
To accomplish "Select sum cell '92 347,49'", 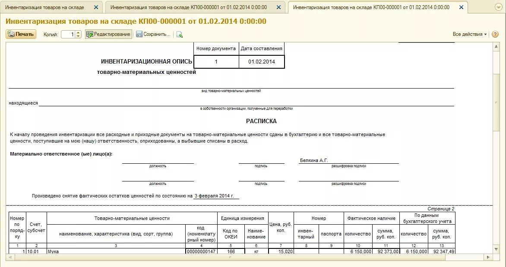I will (442, 251).
